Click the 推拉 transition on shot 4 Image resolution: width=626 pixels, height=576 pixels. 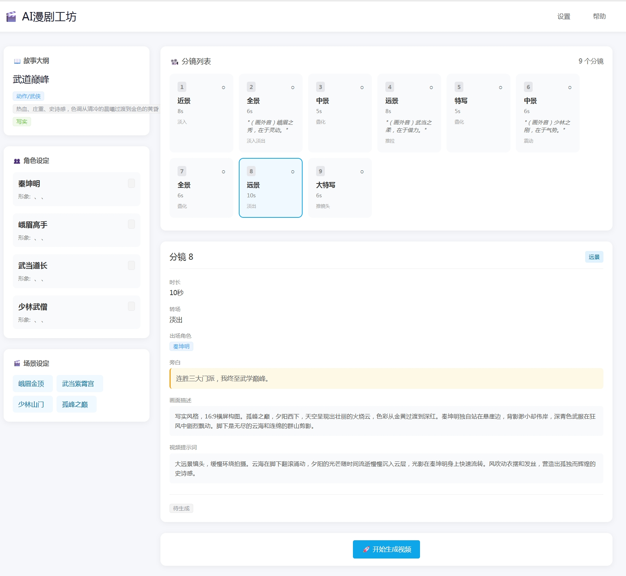pyautogui.click(x=390, y=141)
